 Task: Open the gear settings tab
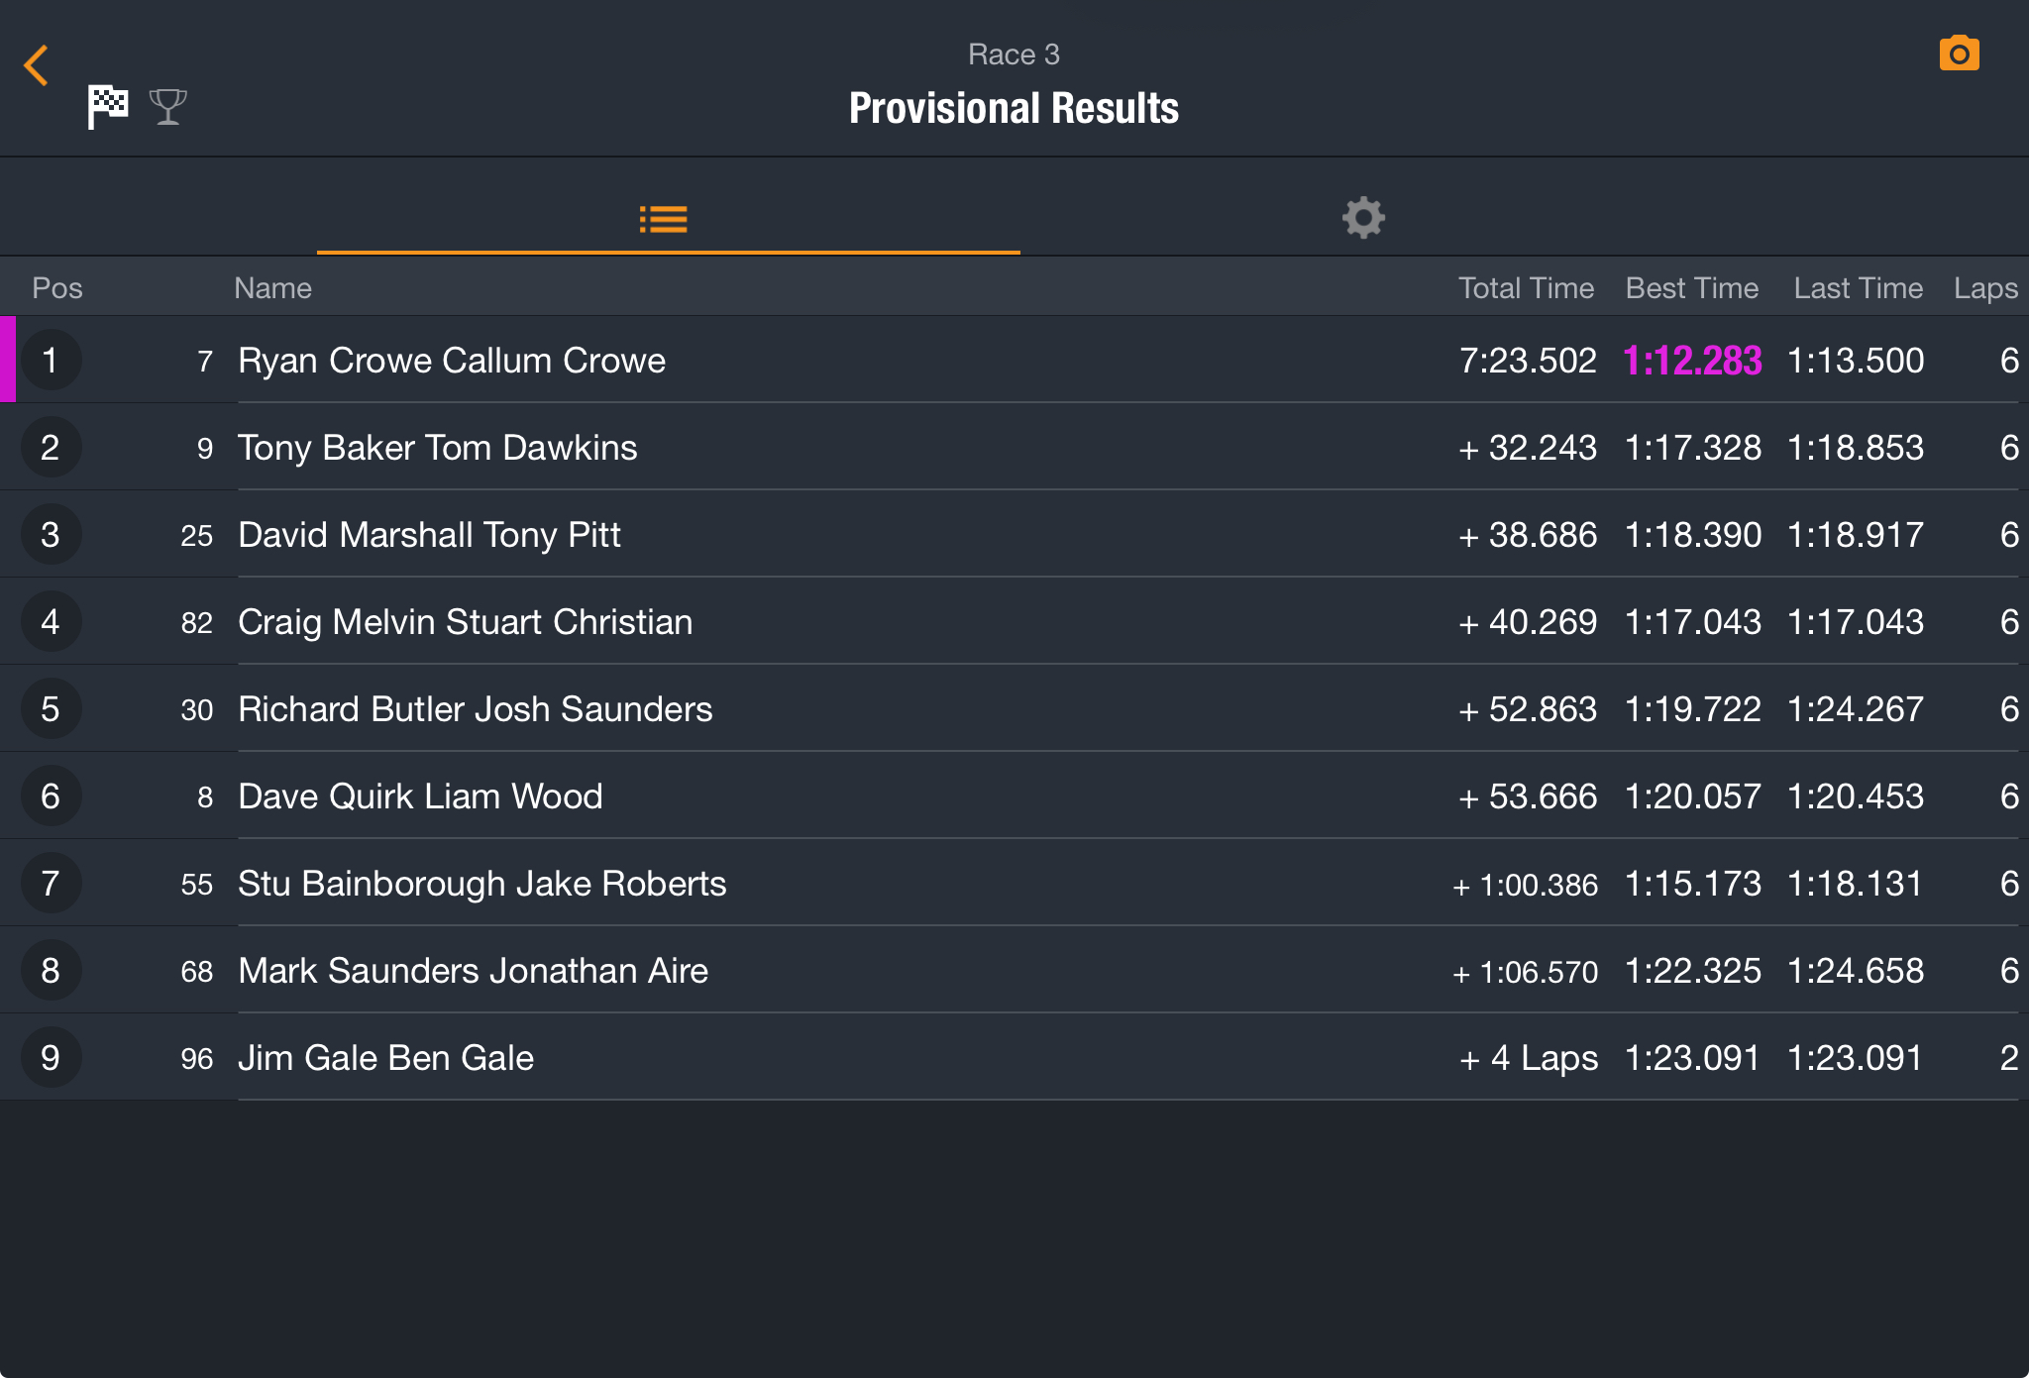[x=1363, y=217]
